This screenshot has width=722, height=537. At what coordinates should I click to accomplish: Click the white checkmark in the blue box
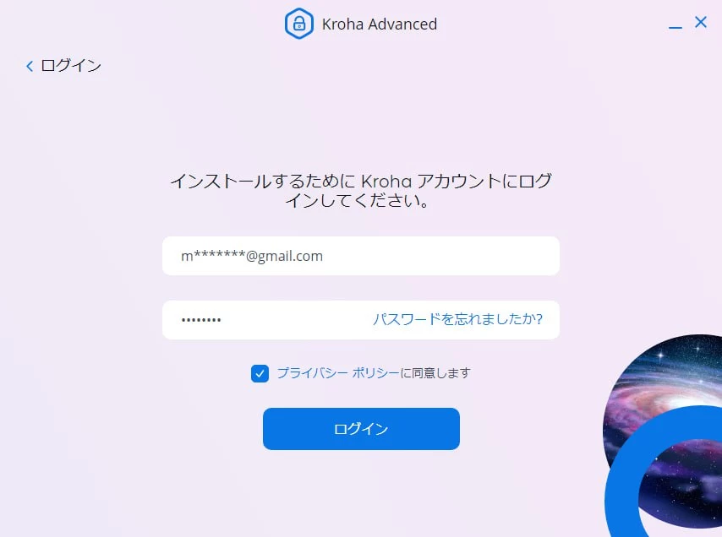coord(260,374)
